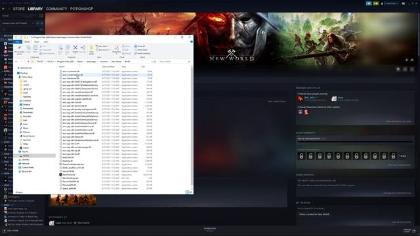The width and height of the screenshot is (420, 236).
Task: Select Downloads in the navigation pane
Action: 28,112
